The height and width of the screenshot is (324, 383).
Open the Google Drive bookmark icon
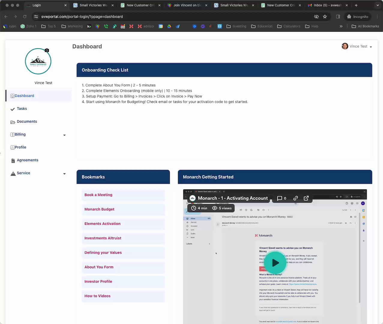(169, 26)
